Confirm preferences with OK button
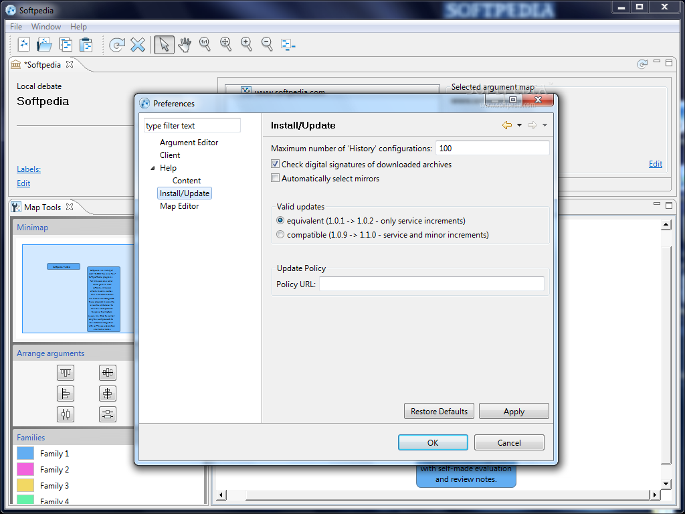 pyautogui.click(x=433, y=442)
